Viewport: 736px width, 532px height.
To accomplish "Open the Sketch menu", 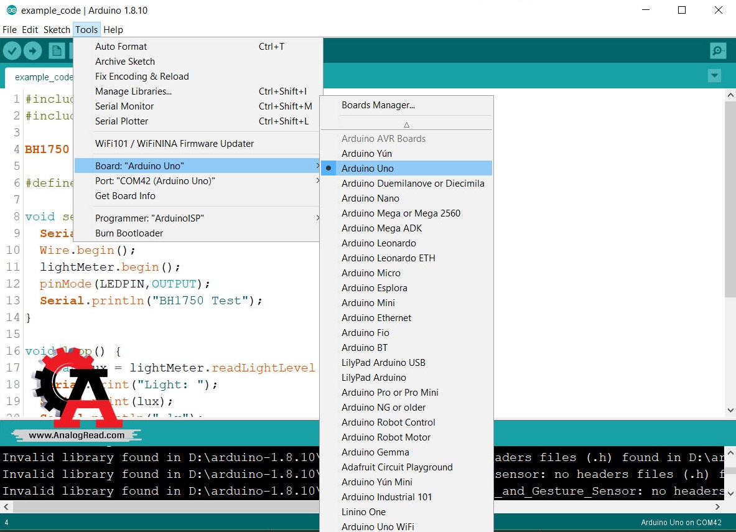I will point(57,30).
